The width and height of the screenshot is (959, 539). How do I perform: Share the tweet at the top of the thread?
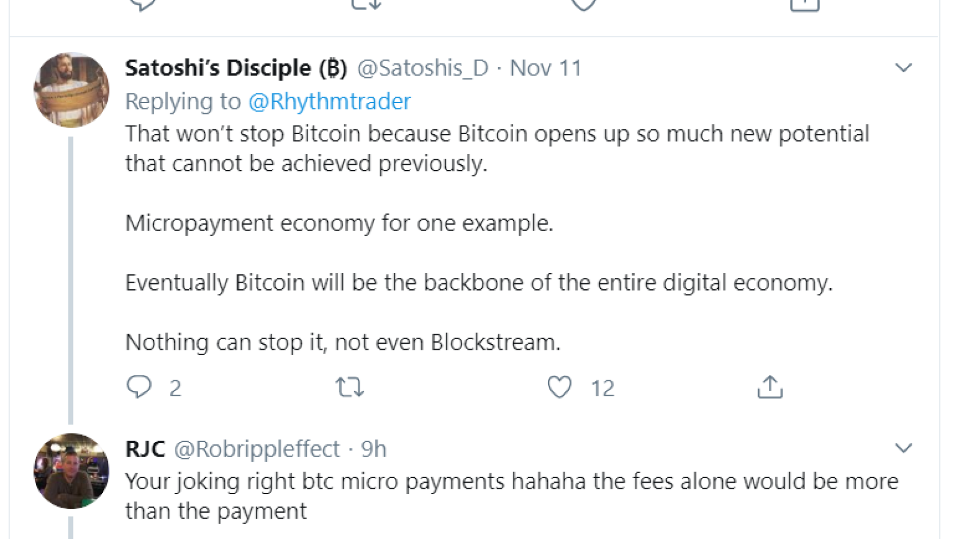click(805, 5)
